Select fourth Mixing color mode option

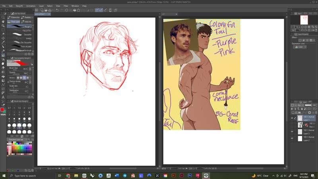click(x=27, y=78)
